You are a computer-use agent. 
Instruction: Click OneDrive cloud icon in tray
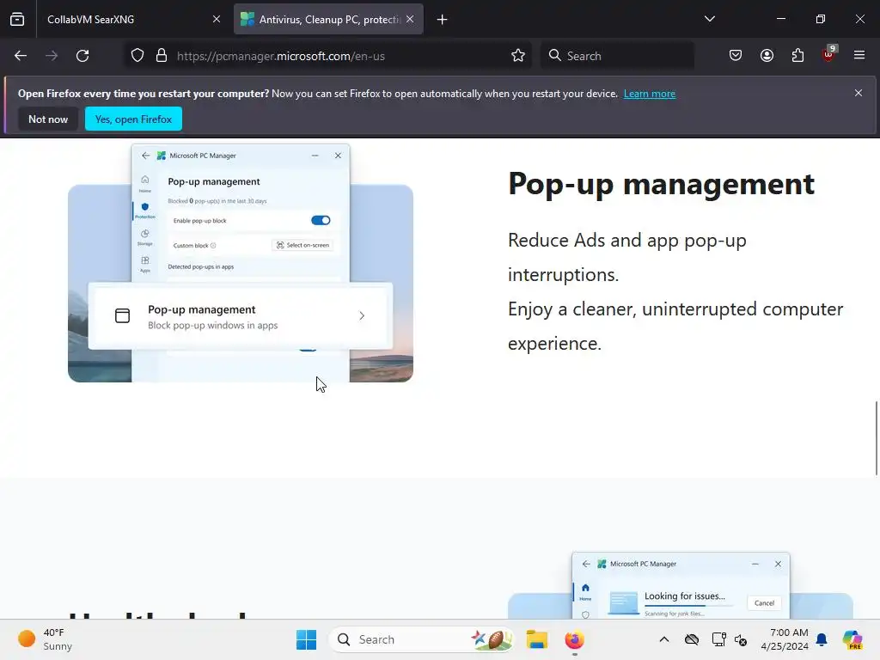[692, 639]
